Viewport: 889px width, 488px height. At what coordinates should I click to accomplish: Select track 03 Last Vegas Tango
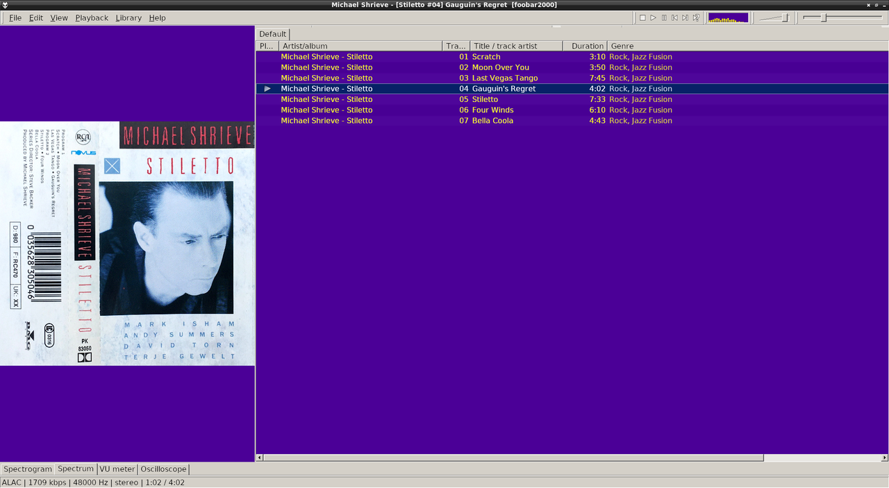tap(572, 78)
